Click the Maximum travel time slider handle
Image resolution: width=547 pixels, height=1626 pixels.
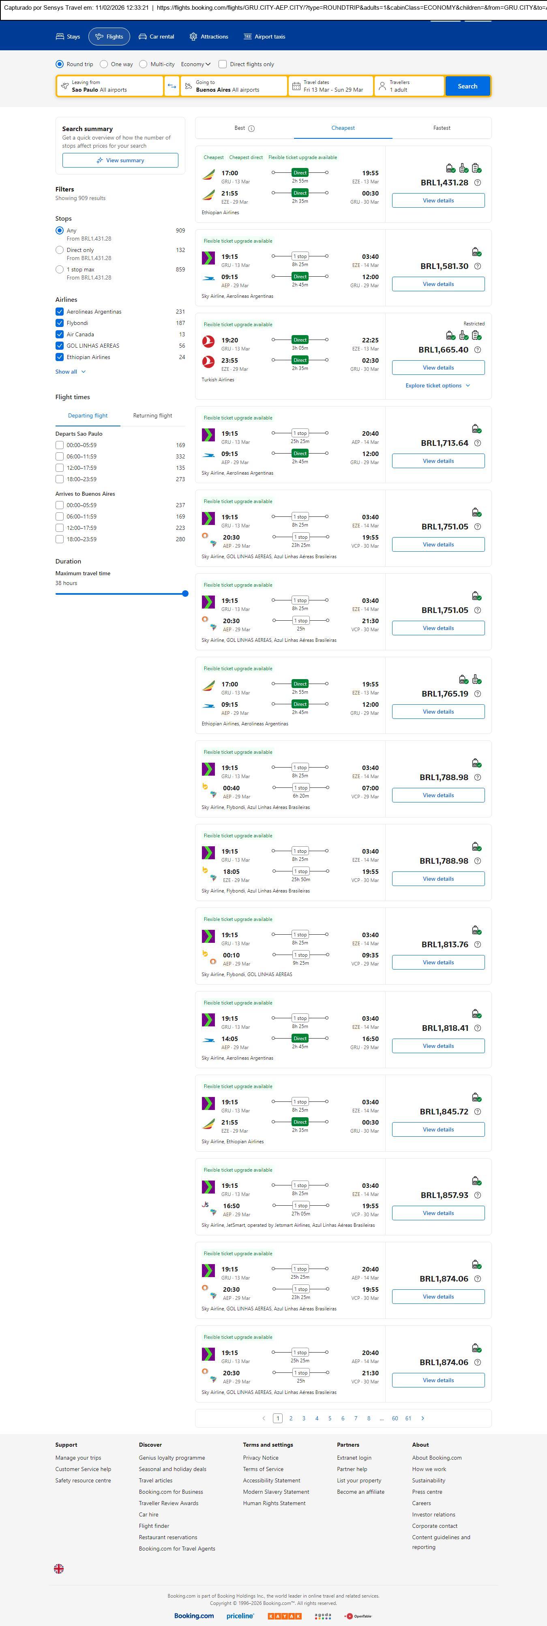pos(185,594)
